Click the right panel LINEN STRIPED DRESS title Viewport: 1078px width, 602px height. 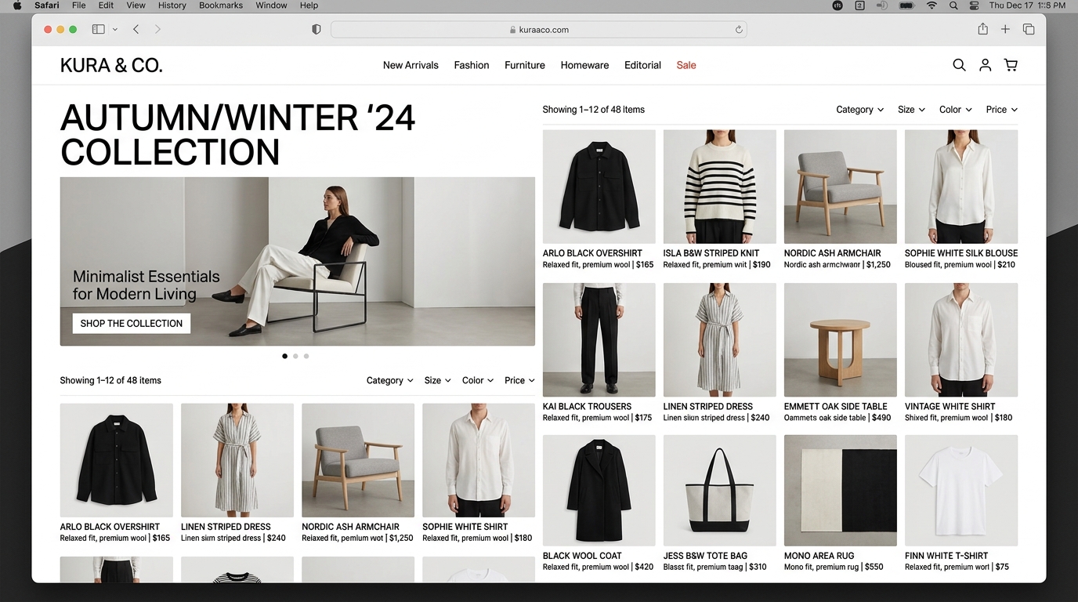tap(707, 406)
